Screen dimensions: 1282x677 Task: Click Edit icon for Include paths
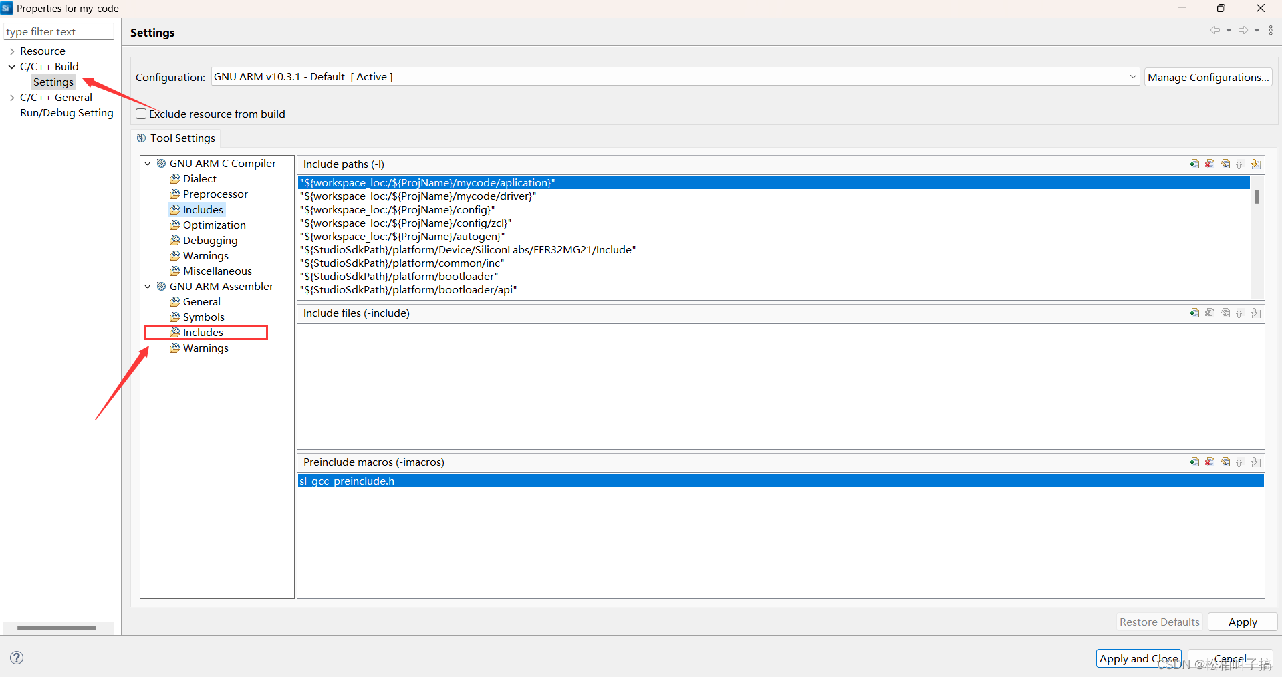point(1226,164)
